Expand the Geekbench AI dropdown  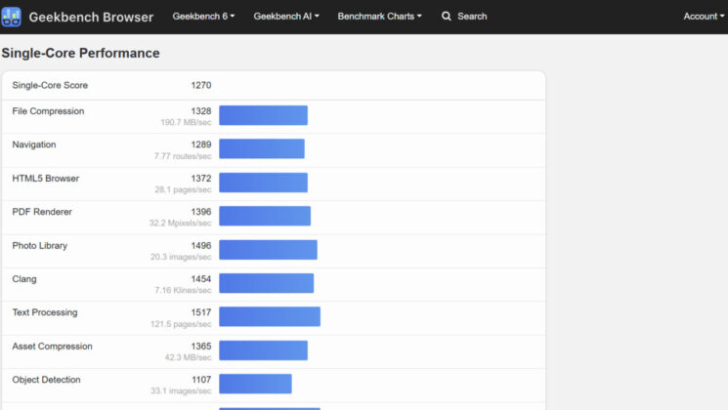tap(286, 17)
